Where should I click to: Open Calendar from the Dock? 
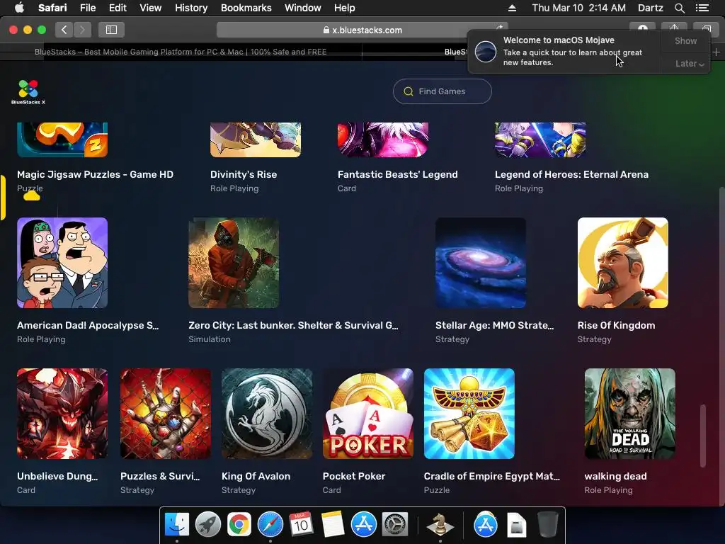301,524
